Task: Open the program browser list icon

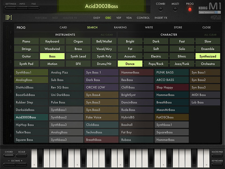Action: 8,17
